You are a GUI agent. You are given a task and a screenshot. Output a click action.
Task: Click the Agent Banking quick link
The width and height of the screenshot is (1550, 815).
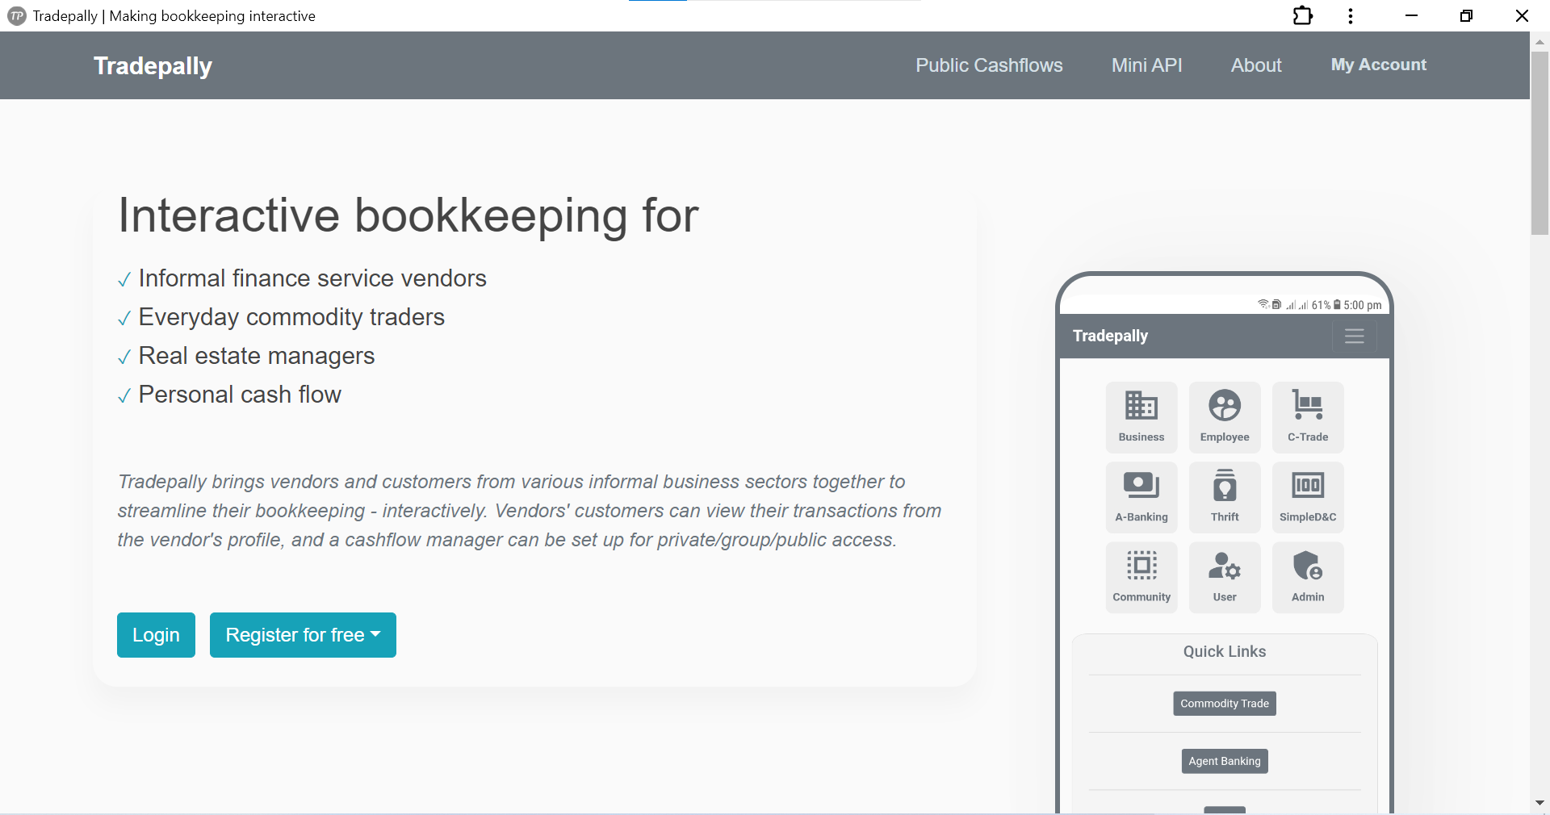1224,761
